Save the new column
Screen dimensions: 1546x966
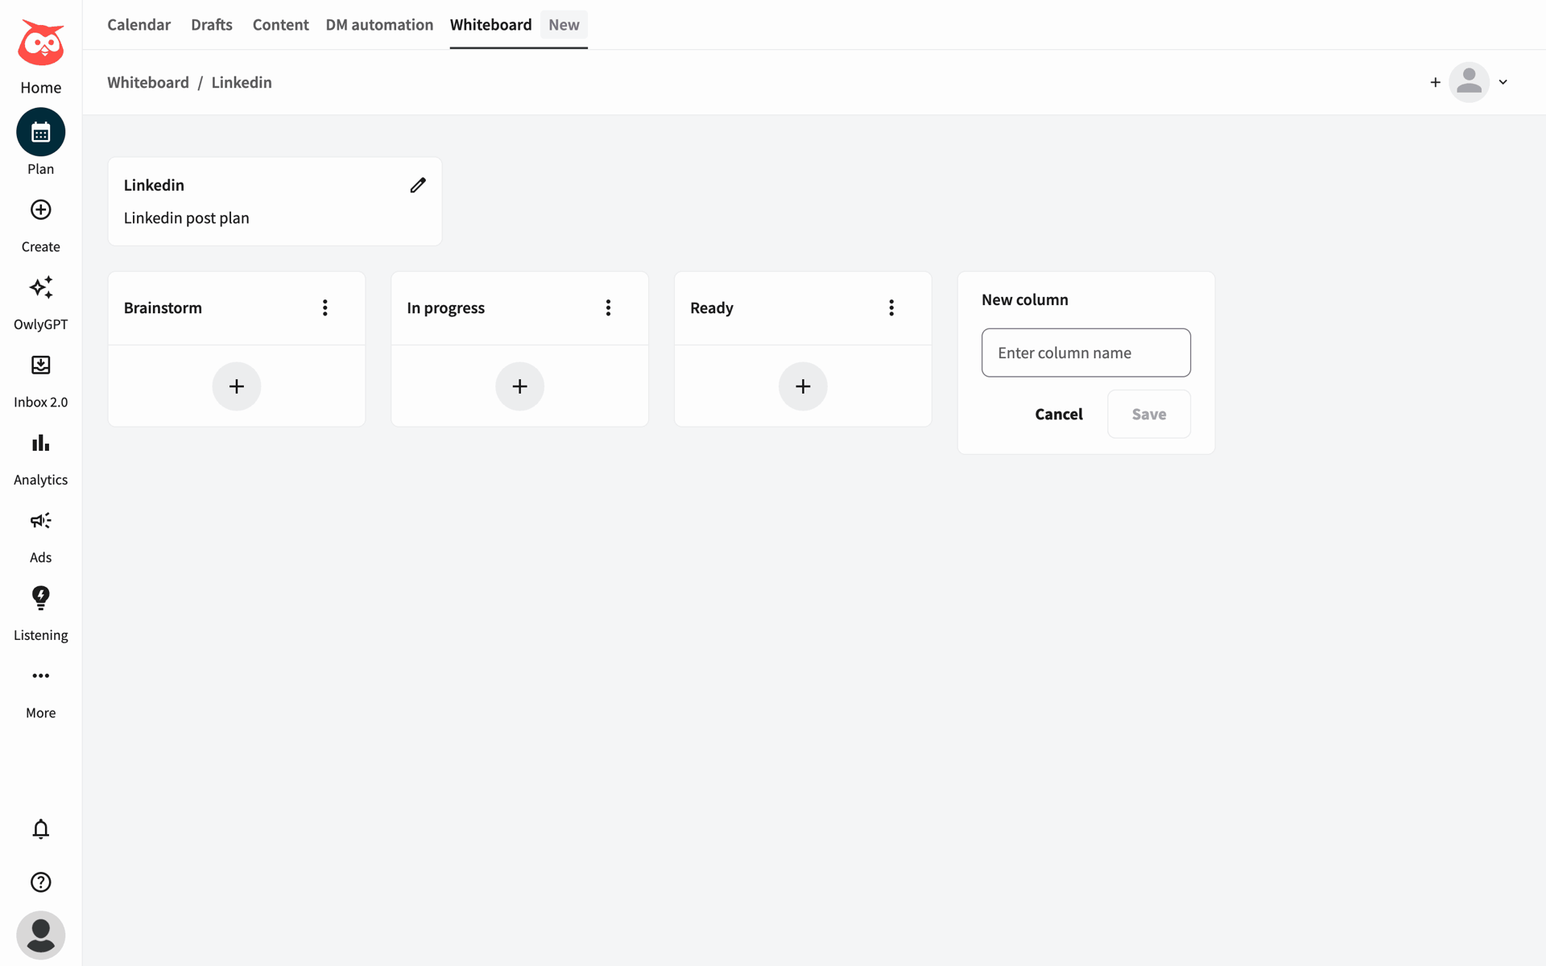[1149, 414]
